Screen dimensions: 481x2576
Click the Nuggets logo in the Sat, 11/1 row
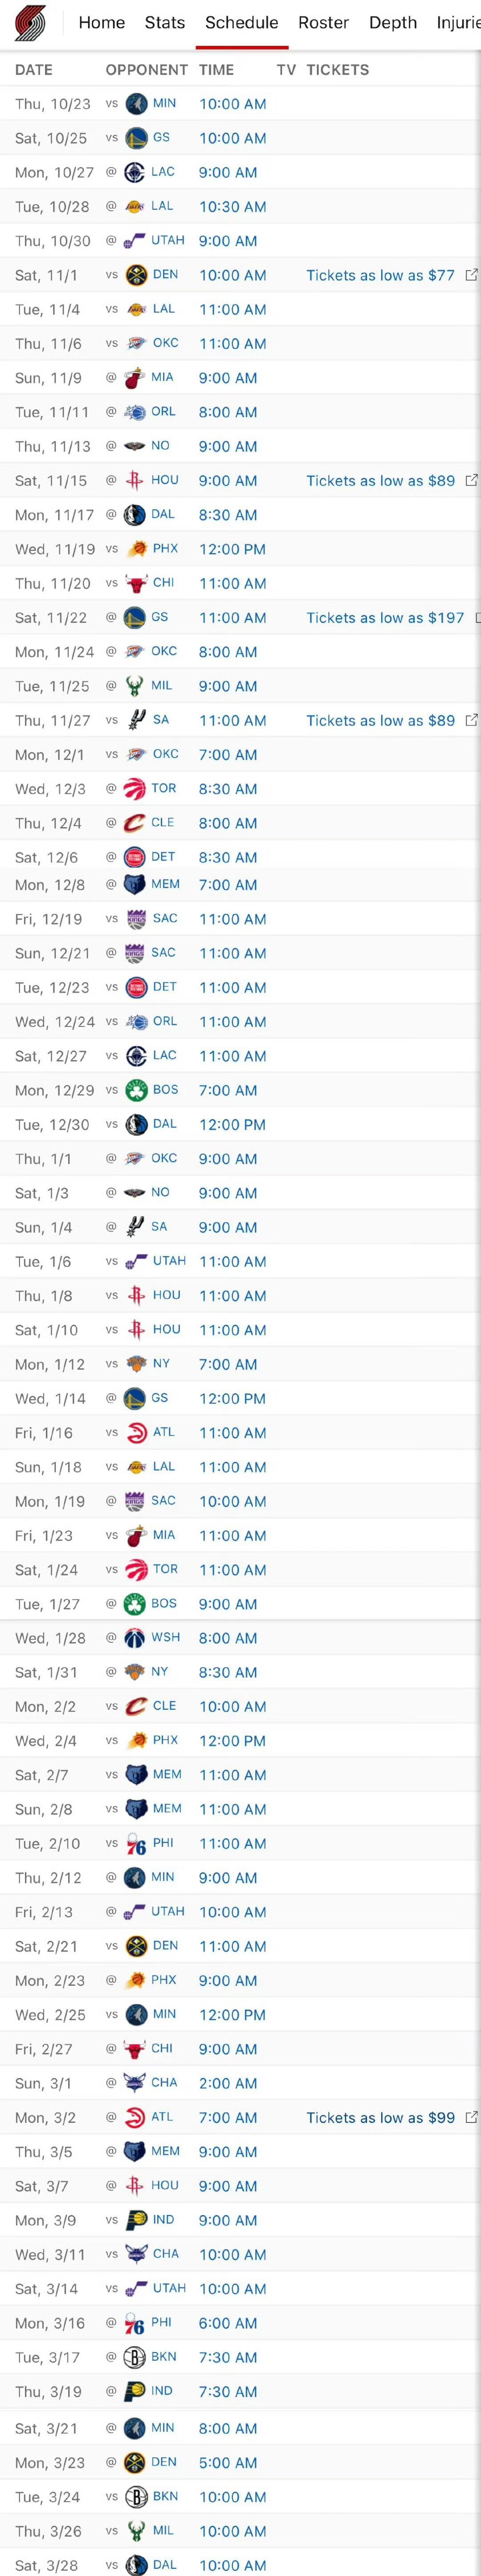136,275
